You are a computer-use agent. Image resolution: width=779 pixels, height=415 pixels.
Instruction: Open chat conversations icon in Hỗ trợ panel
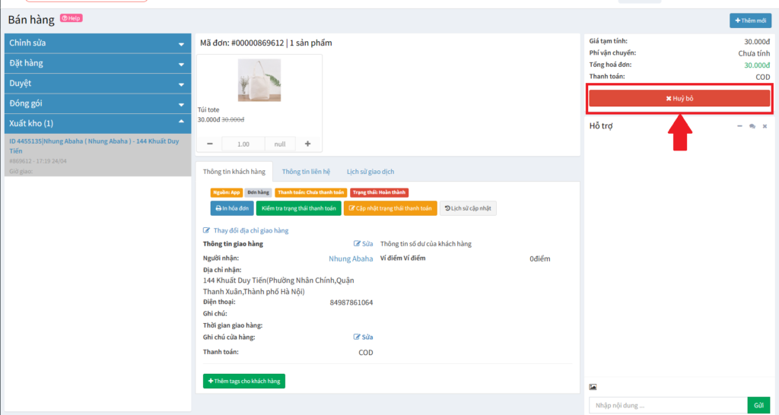click(x=752, y=126)
